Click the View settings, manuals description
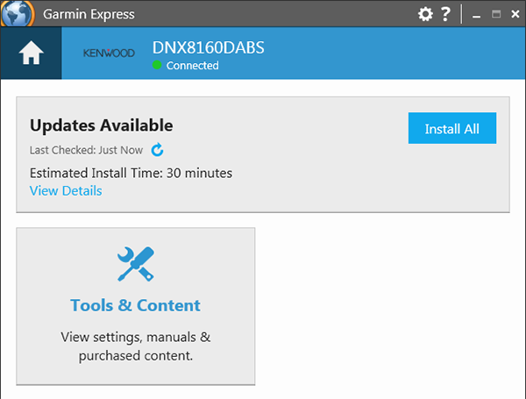526x399 pixels. (x=136, y=346)
